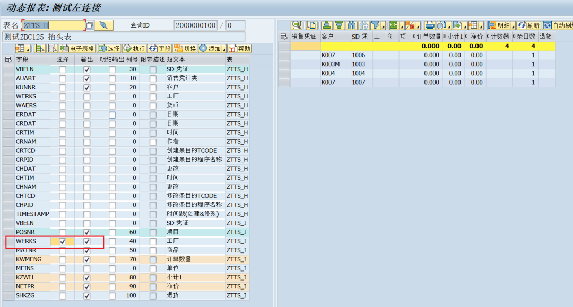
Task: Check the Output box for WAERS
Action: [86, 106]
